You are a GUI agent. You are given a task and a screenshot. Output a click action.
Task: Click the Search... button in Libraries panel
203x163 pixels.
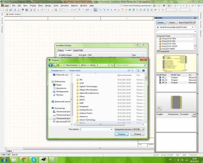point(172,23)
